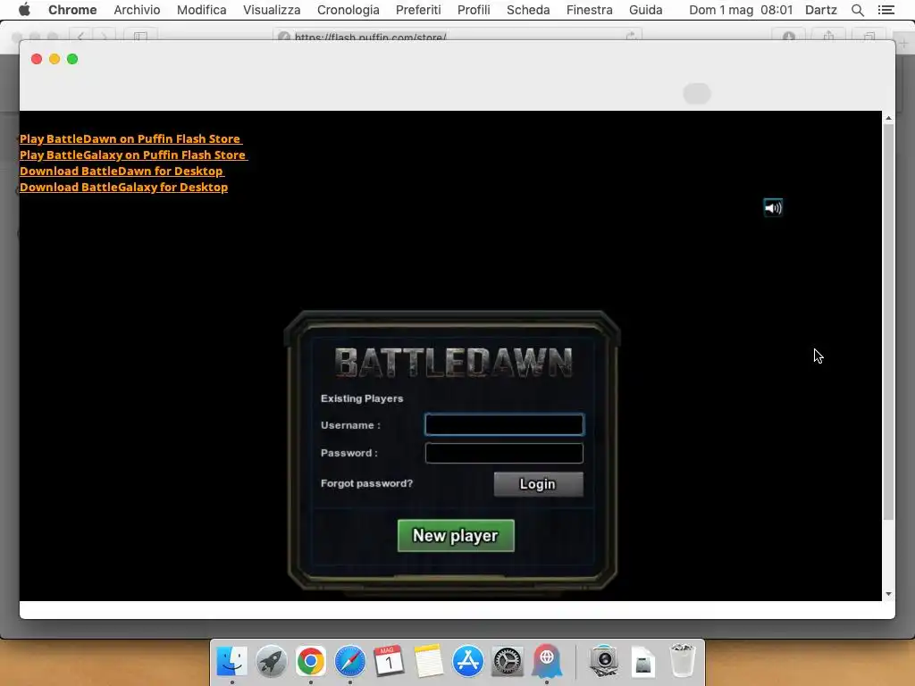Image resolution: width=915 pixels, height=686 pixels.
Task: Open the Scheda menu
Action: pos(527,10)
